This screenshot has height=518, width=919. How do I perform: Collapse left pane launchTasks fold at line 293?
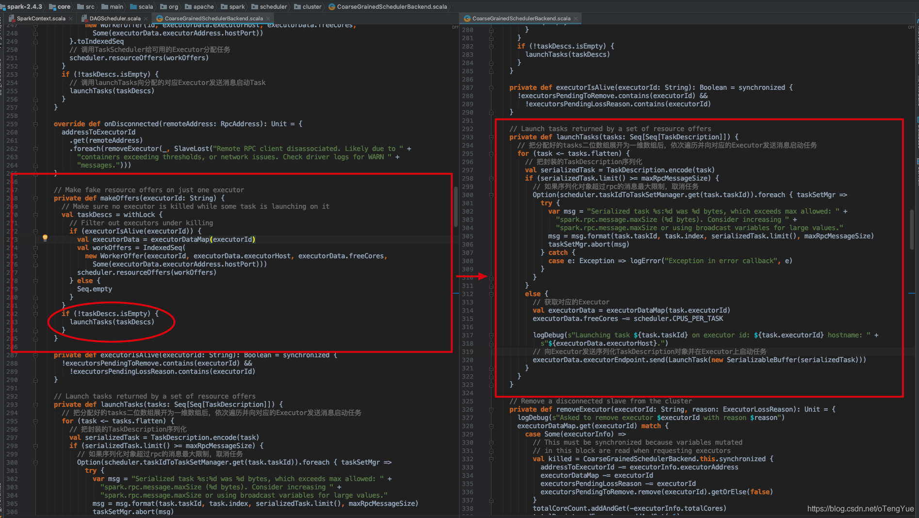pyautogui.click(x=35, y=404)
